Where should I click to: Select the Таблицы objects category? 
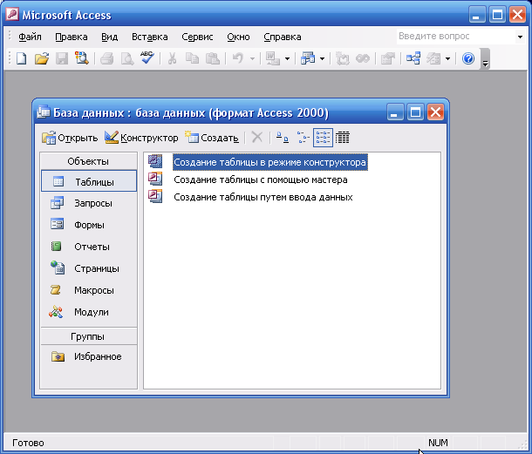[89, 182]
